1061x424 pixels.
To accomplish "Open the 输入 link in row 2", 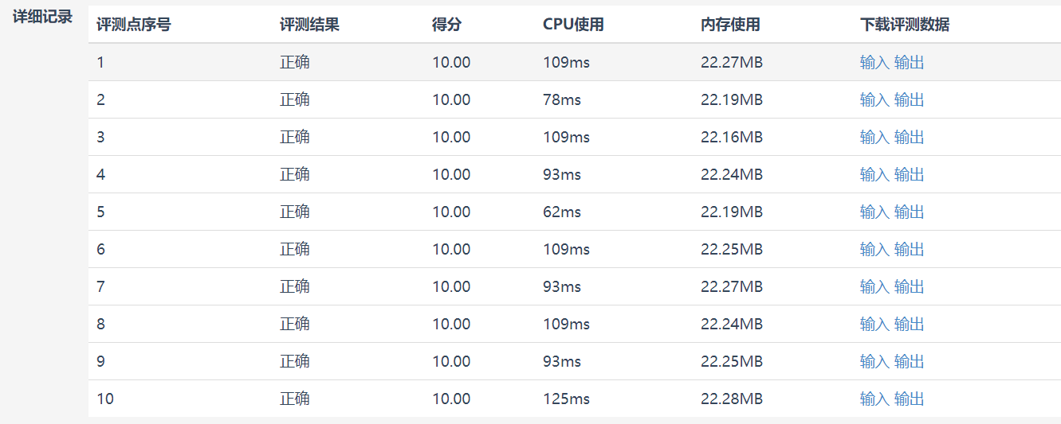I will (x=874, y=99).
